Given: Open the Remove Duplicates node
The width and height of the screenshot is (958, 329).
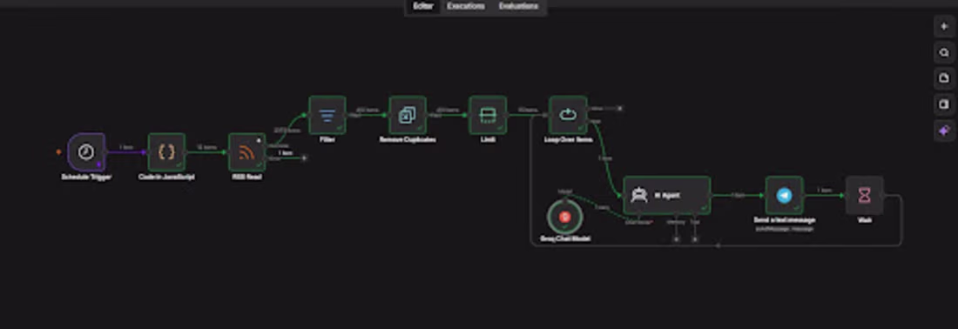Looking at the screenshot, I should tap(408, 115).
